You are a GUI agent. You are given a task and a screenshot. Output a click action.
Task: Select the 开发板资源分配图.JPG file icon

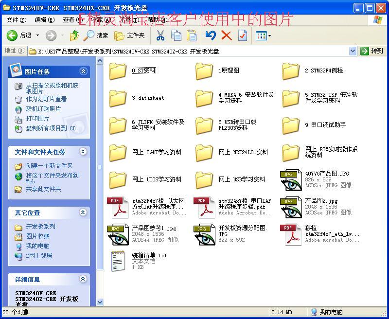[x=204, y=235]
